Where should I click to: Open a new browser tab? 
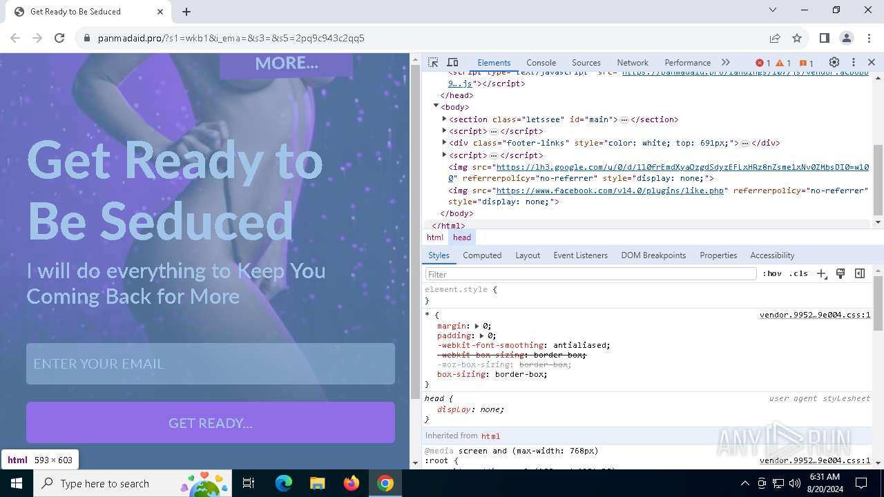[186, 12]
